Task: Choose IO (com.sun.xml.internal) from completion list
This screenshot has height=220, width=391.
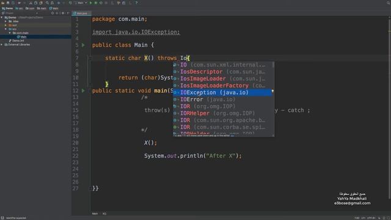Action: (x=222, y=65)
